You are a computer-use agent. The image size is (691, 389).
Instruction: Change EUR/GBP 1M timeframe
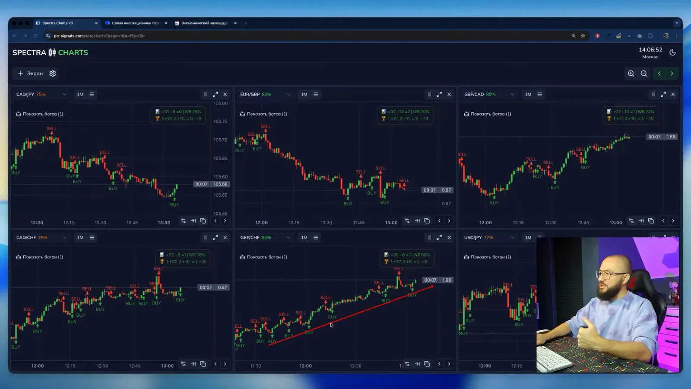click(x=304, y=94)
